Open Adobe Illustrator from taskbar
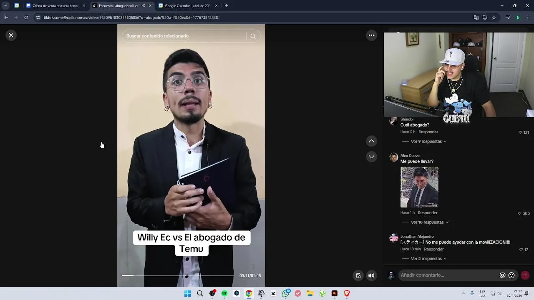The height and width of the screenshot is (300, 534). point(335,293)
